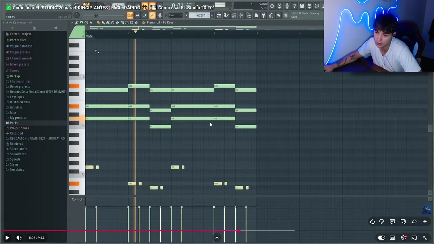This screenshot has height=244, width=434.
Task: Select the piano roll Draw pencil tool
Action: (x=98, y=23)
